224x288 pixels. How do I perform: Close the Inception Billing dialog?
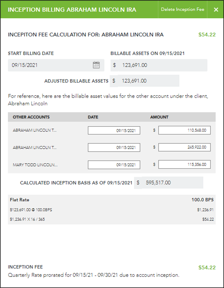(x=216, y=9)
